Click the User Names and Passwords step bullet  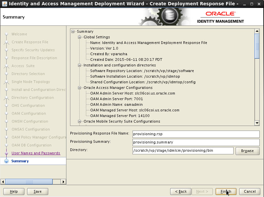pos(6,153)
